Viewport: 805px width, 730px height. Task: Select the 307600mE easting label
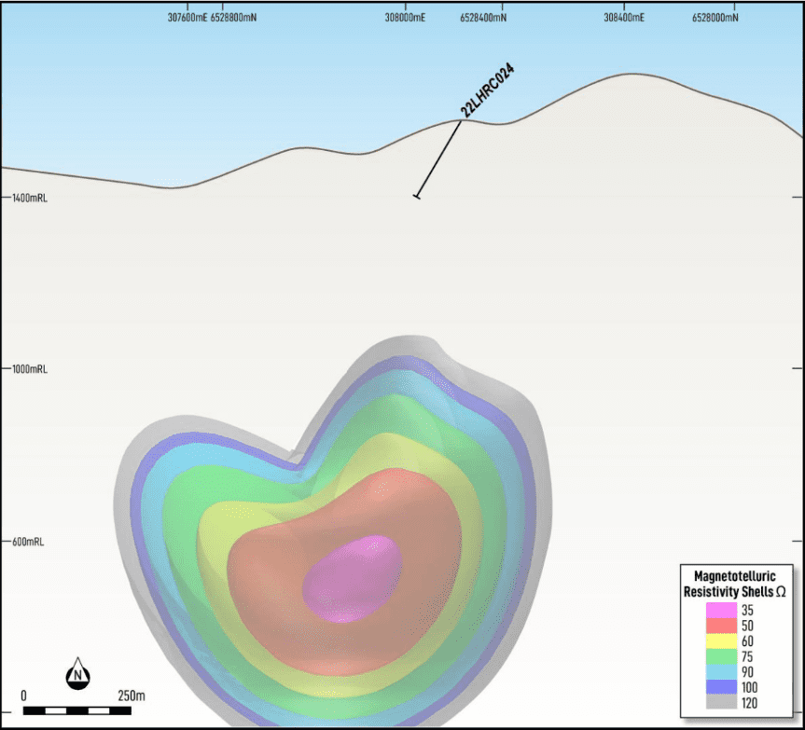187,17
